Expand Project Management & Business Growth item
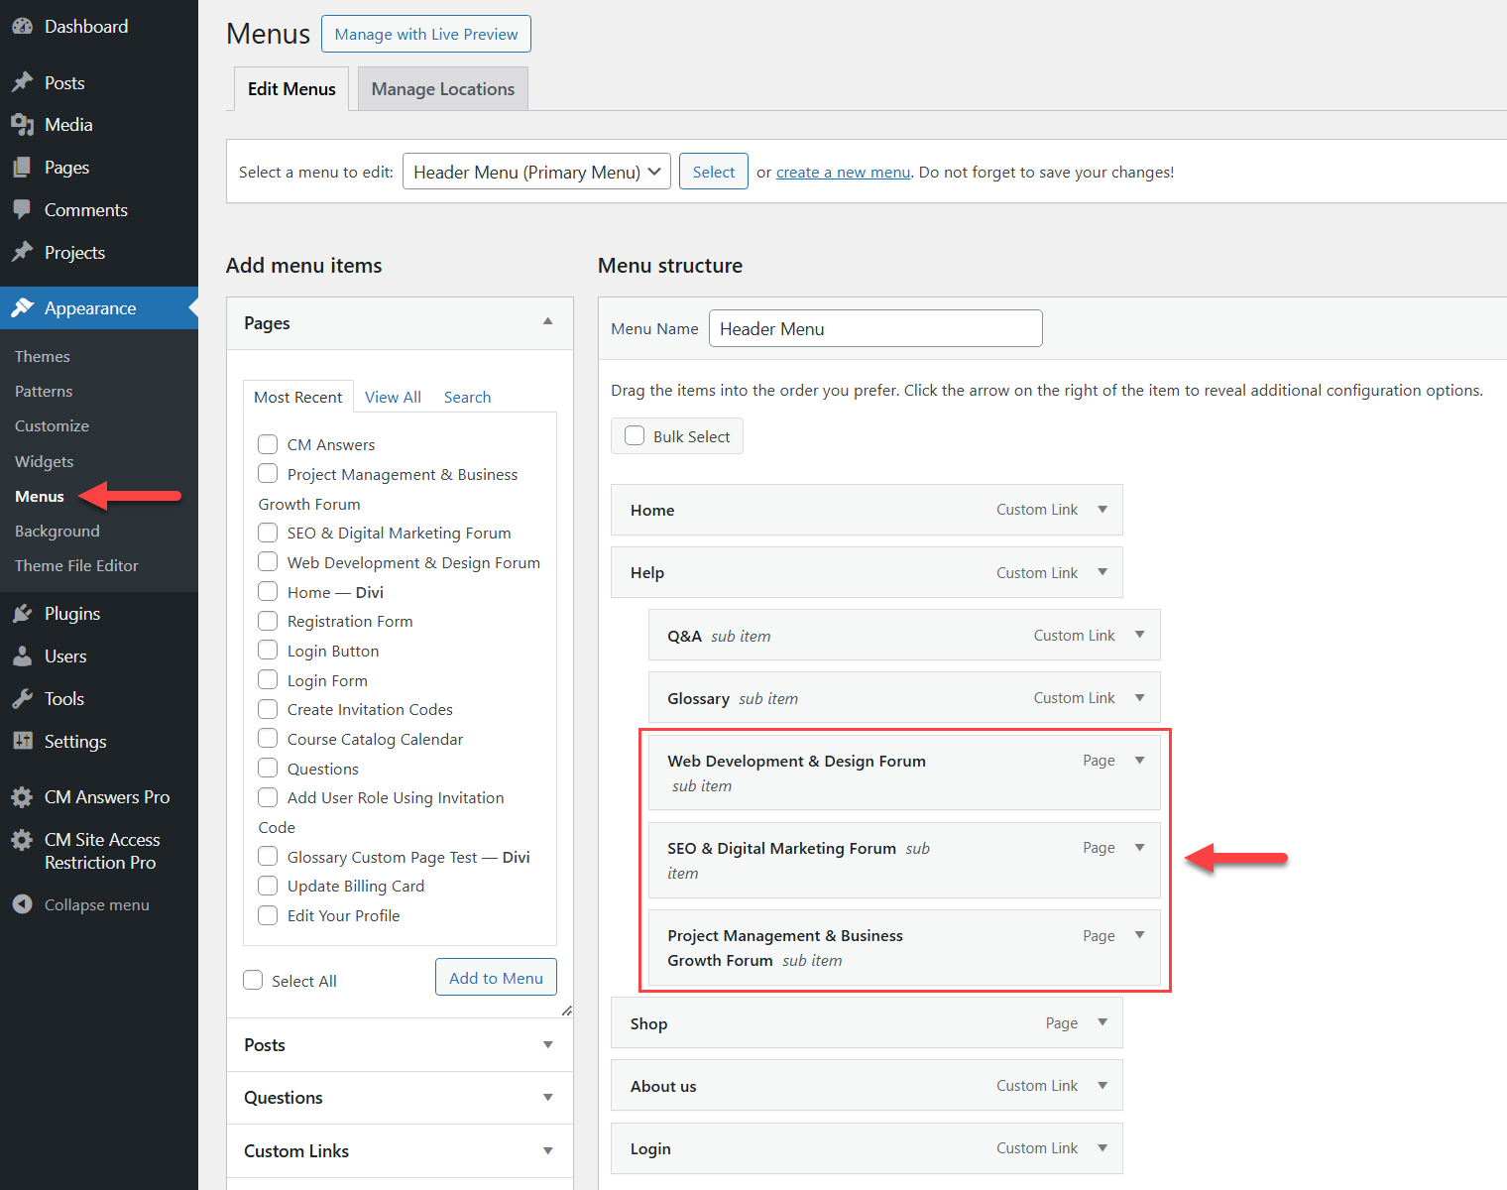 point(1140,935)
